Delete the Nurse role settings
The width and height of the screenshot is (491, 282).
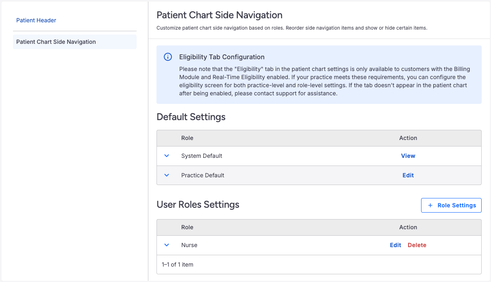click(417, 245)
